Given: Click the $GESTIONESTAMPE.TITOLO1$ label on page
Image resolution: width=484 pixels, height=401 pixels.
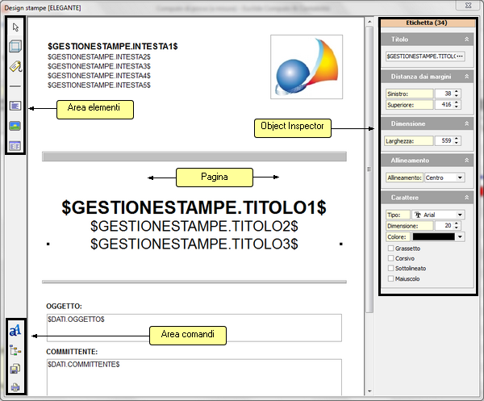Looking at the screenshot, I should click(x=194, y=207).
